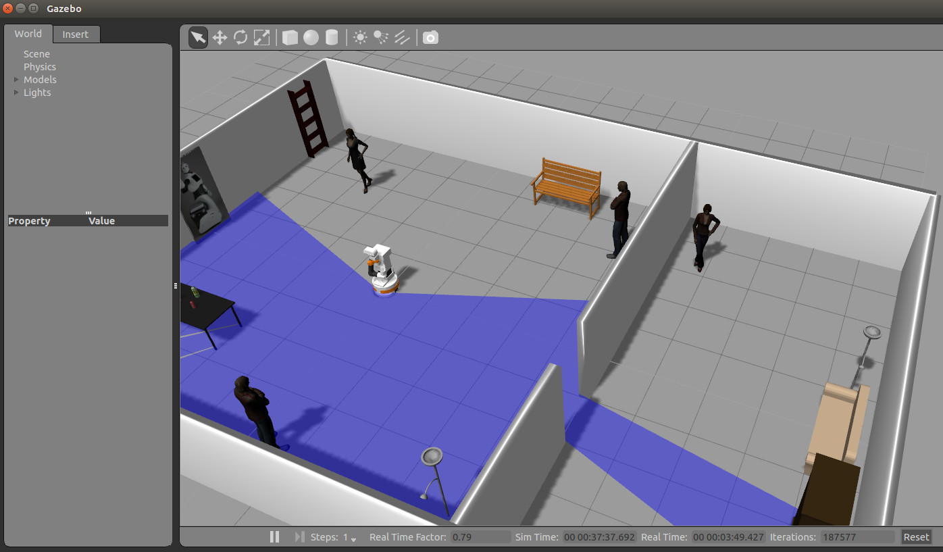
Task: Switch to the World tab
Action: pyautogui.click(x=28, y=34)
